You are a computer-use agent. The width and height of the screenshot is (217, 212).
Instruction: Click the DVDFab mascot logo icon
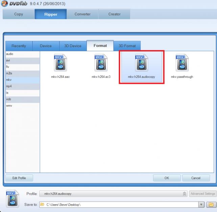coord(4,3)
